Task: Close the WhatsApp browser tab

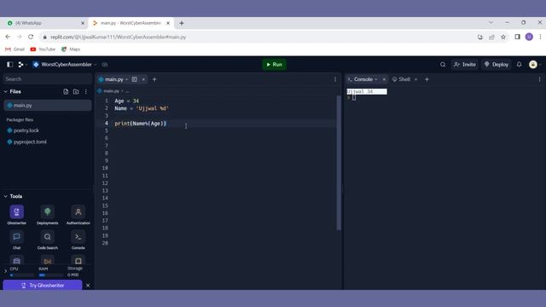Action: coord(83,23)
